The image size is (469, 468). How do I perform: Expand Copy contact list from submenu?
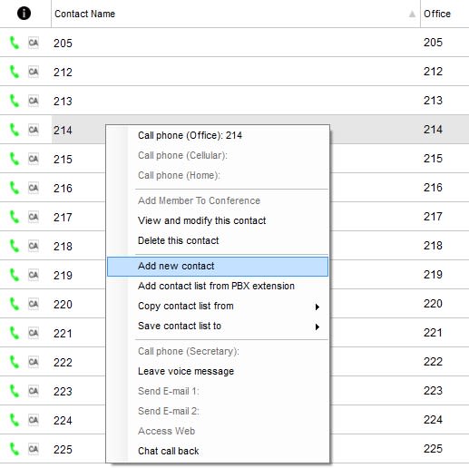(x=218, y=306)
